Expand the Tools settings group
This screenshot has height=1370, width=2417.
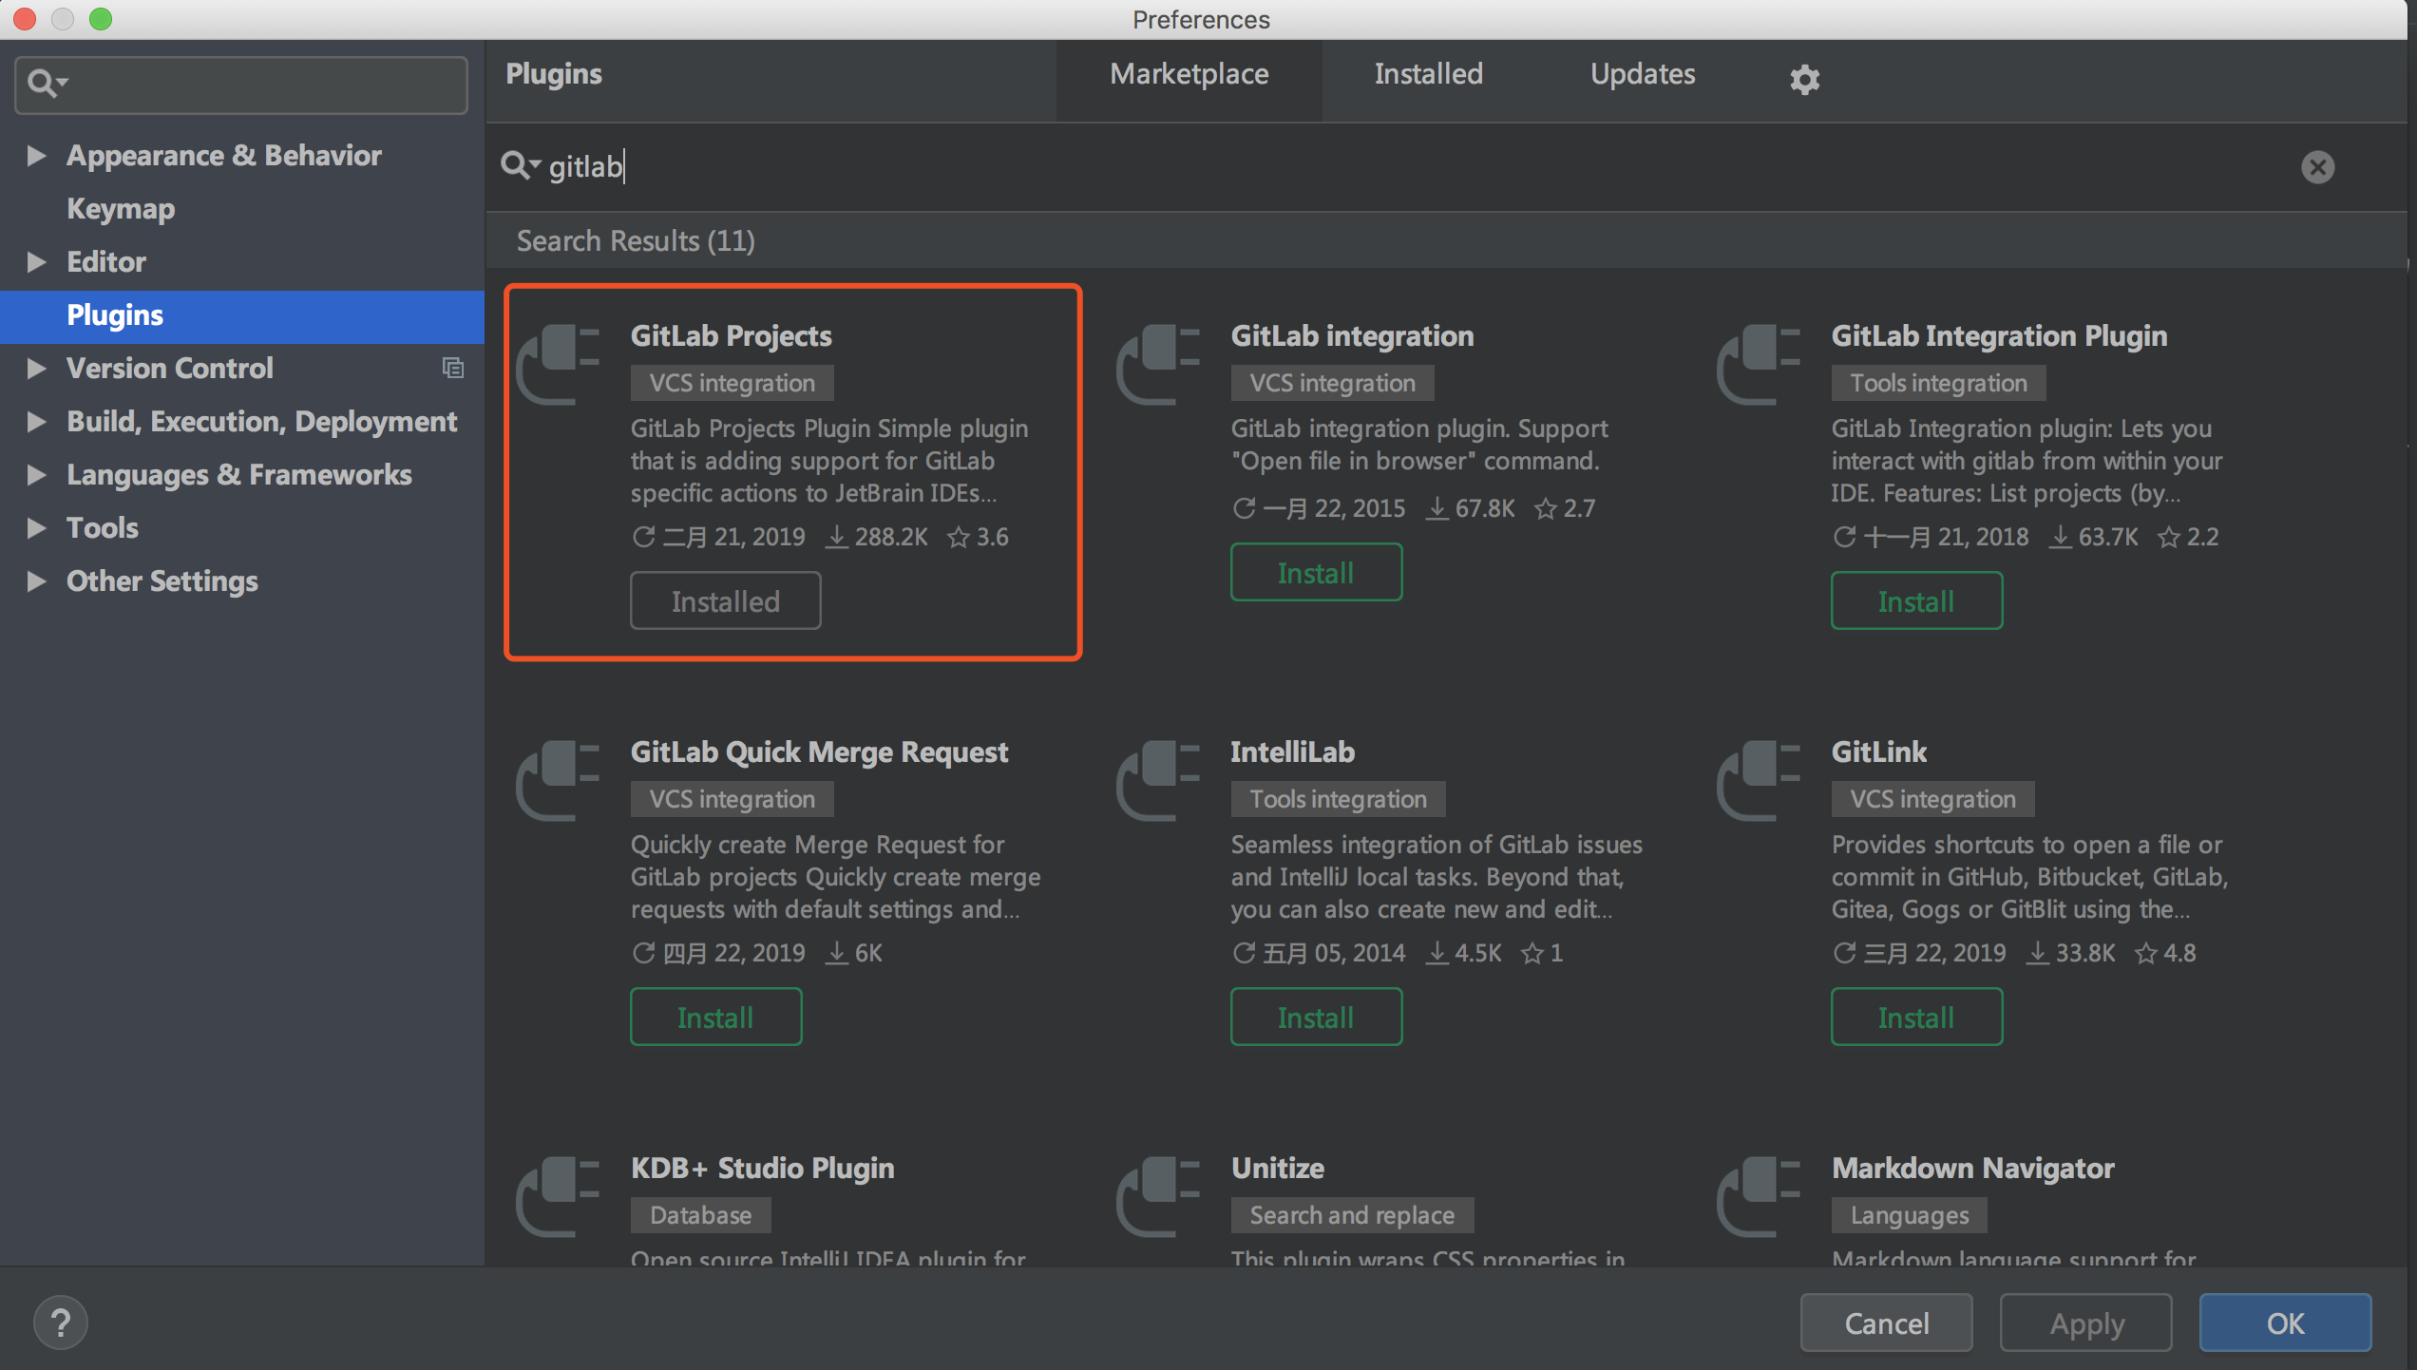coord(36,527)
